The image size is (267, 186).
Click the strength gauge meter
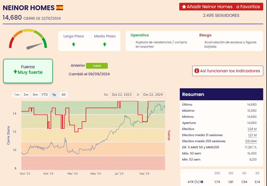click(28, 39)
